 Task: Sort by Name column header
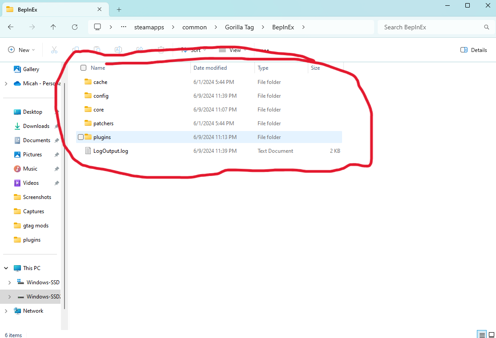click(x=98, y=68)
